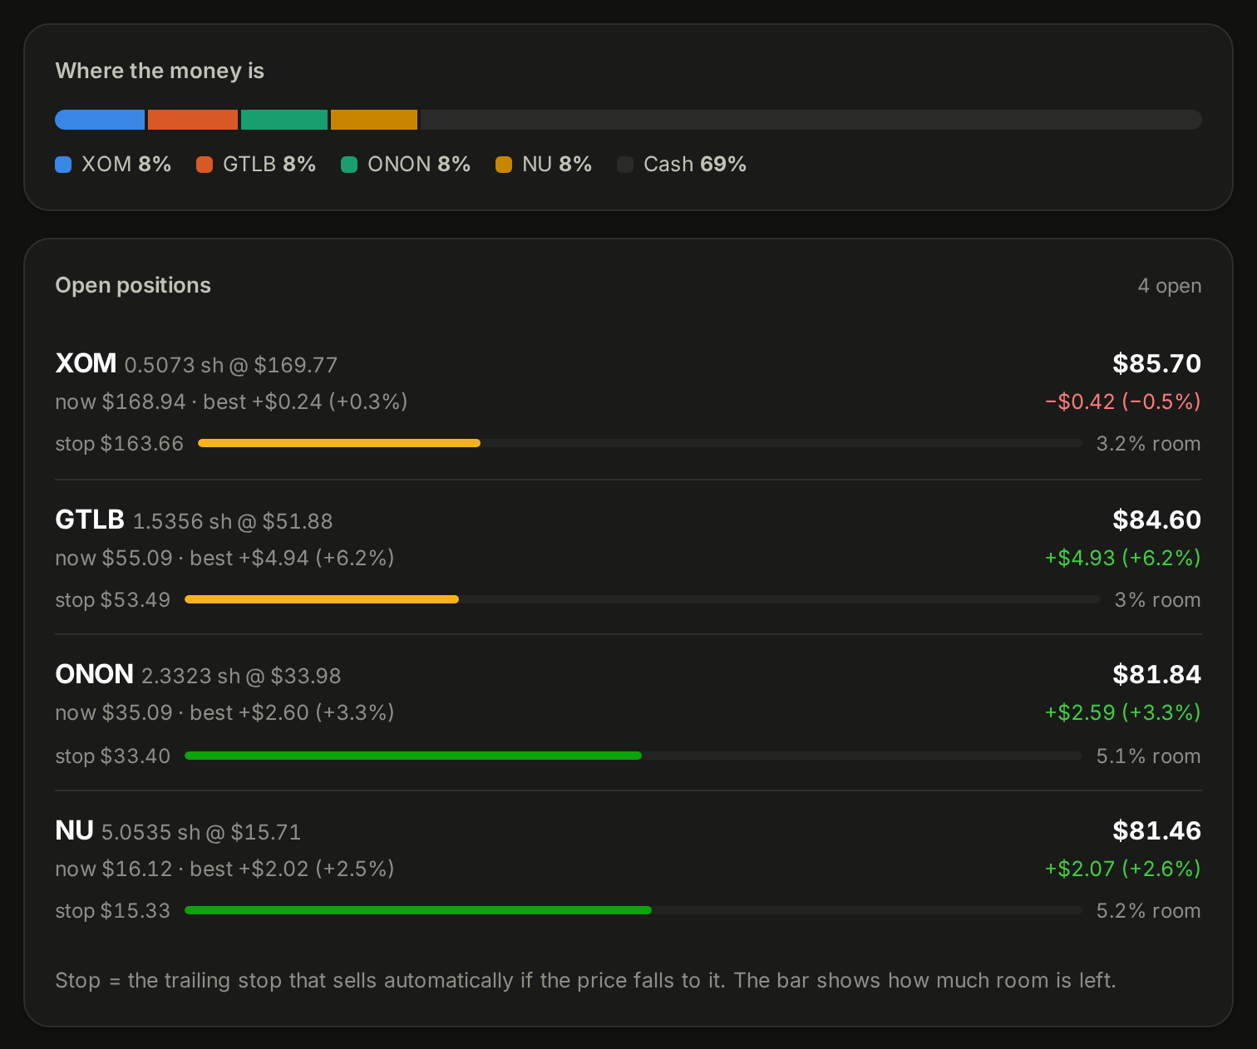The height and width of the screenshot is (1049, 1257).
Task: Click the amber NU legend swatch
Action: click(x=504, y=165)
